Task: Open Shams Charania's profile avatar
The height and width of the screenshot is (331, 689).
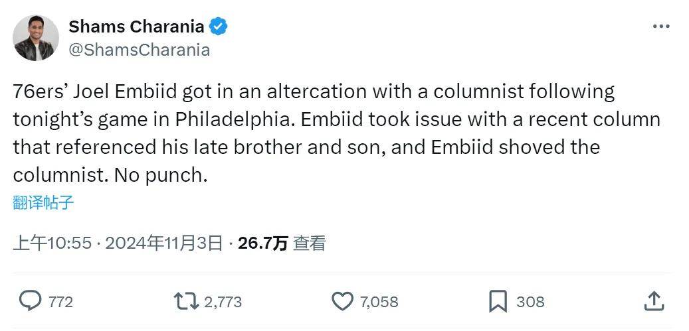Action: click(x=36, y=38)
